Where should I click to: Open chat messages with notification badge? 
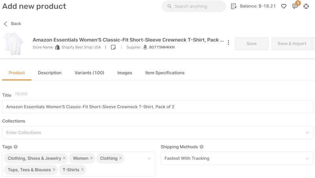[295, 6]
